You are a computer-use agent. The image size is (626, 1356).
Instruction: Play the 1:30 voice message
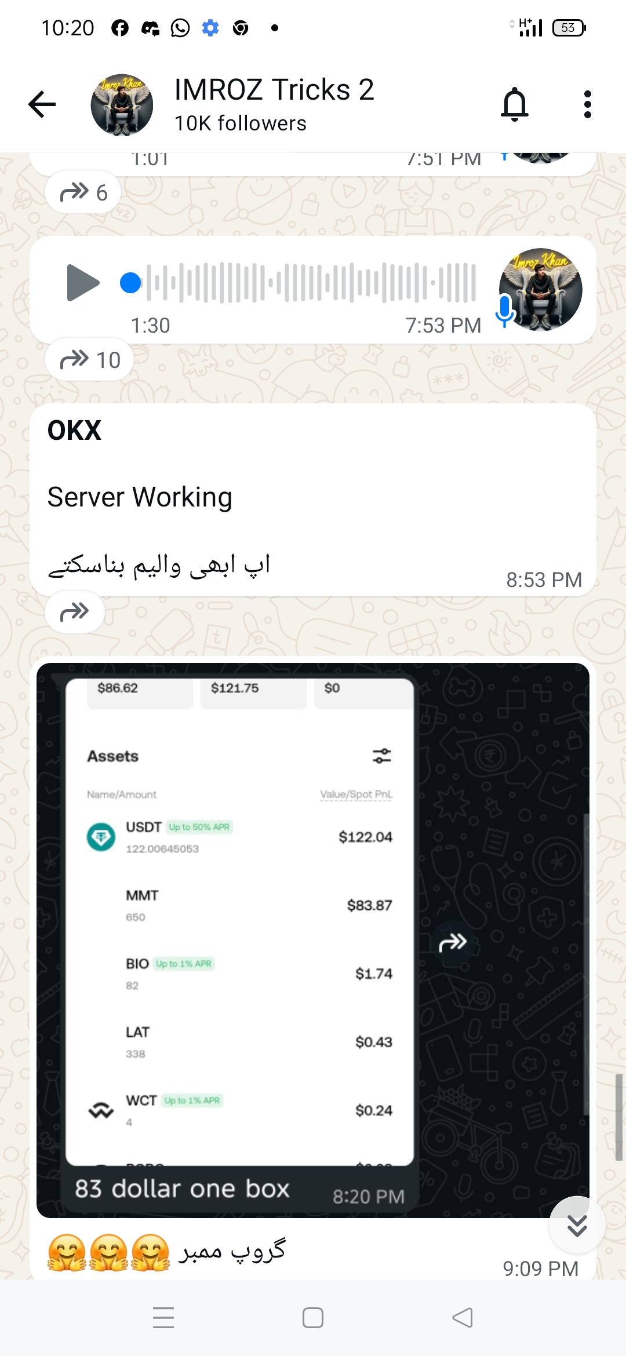tap(83, 282)
